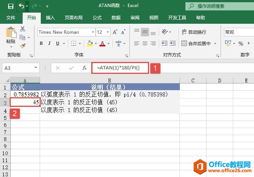
Task: Open the 文件 (File) menu
Action: (x=11, y=17)
